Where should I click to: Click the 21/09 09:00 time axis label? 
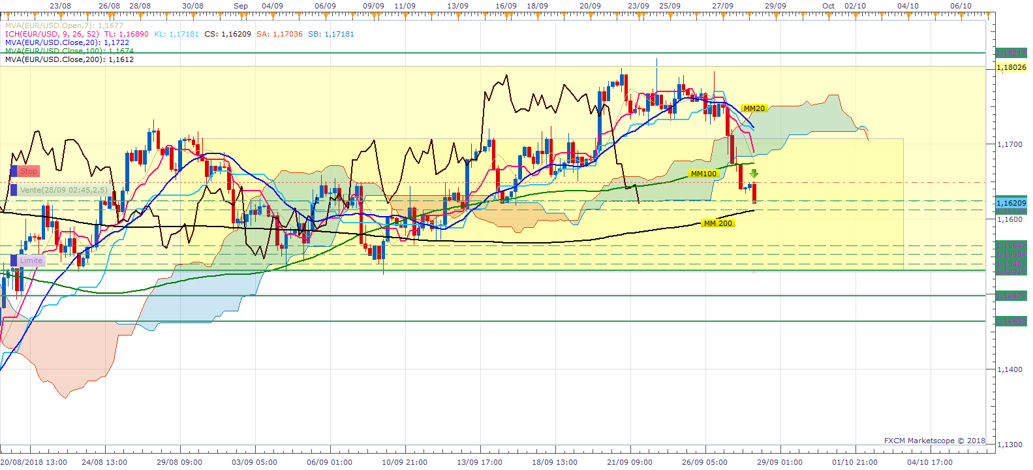630,462
